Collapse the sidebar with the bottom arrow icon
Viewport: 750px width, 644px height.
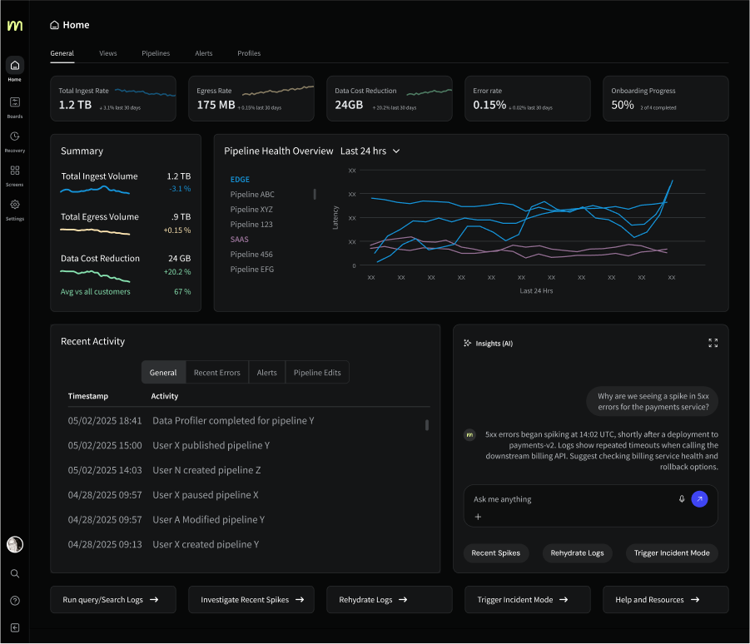point(14,627)
